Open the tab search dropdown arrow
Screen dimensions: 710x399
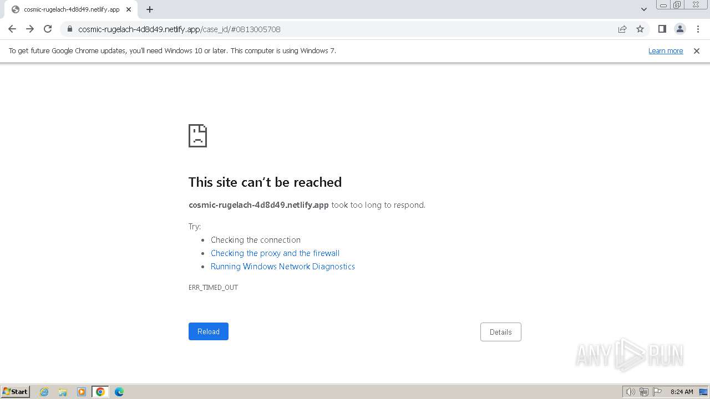(644, 9)
